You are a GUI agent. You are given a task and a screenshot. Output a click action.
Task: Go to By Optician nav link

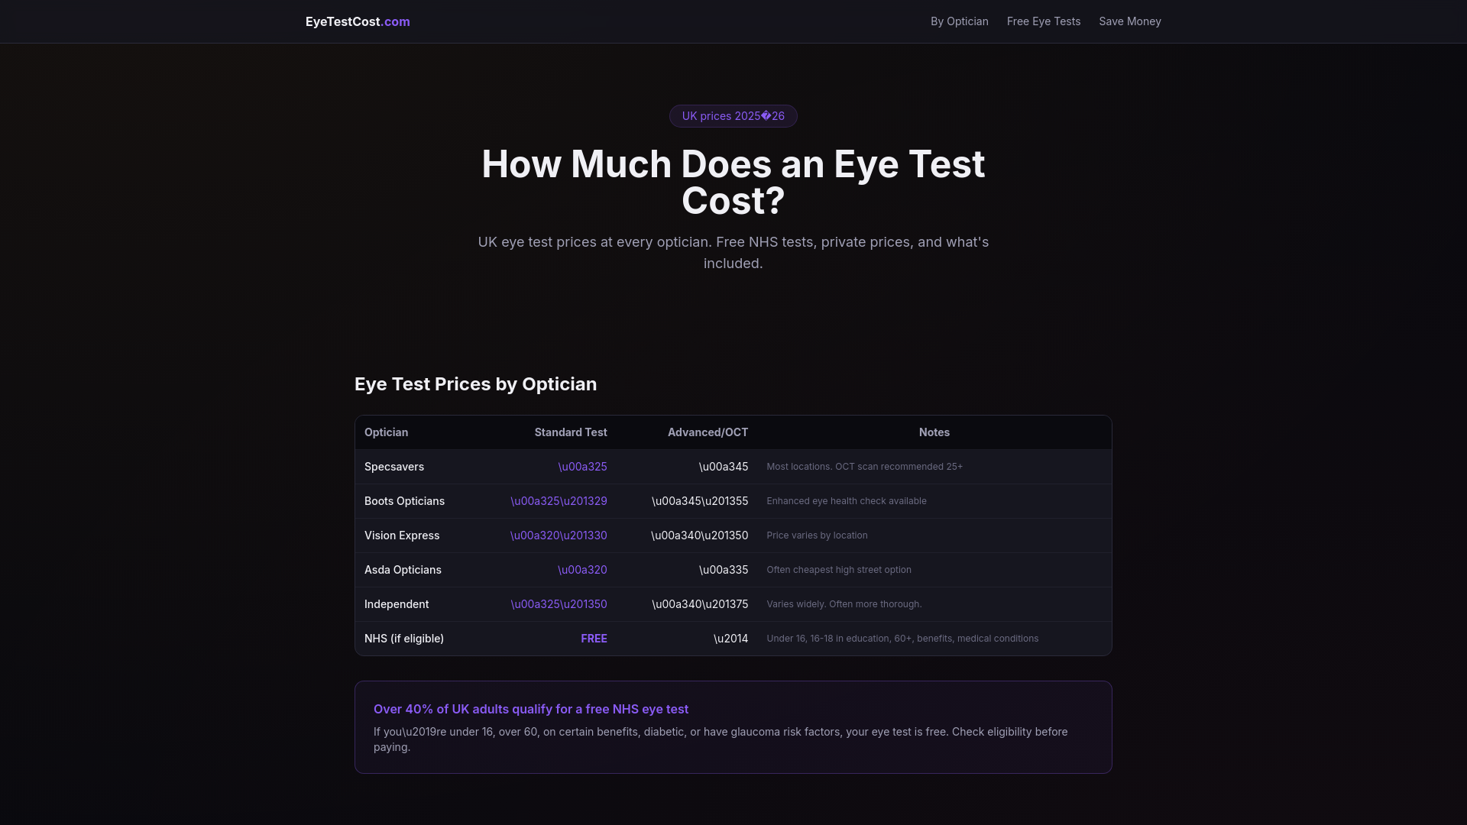click(x=960, y=21)
